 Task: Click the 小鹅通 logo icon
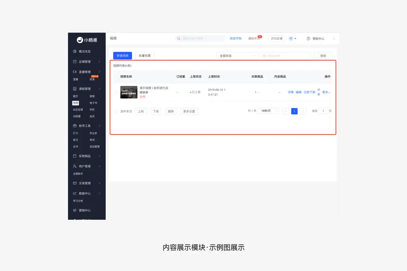pyautogui.click(x=80, y=40)
